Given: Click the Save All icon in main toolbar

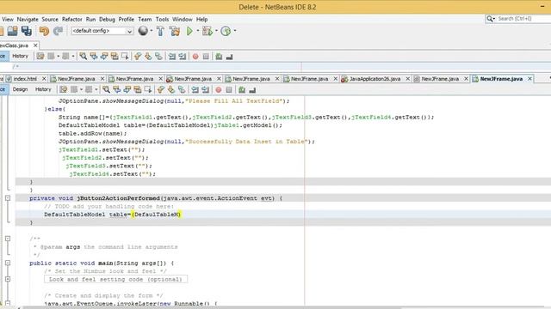Looking at the screenshot, I should coord(27,31).
